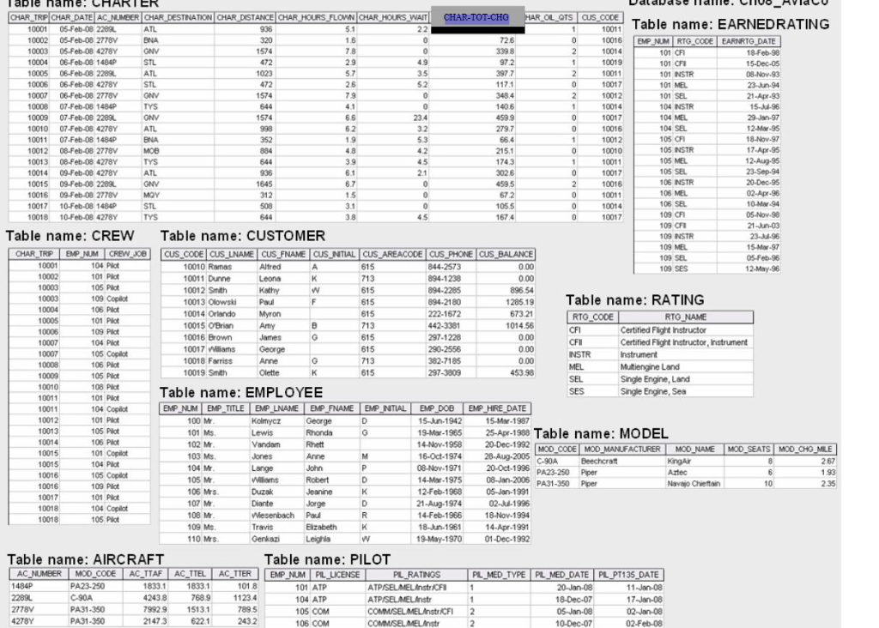Click distance value 1645 in CHARTER table
This screenshot has width=879, height=628.
pyautogui.click(x=264, y=184)
